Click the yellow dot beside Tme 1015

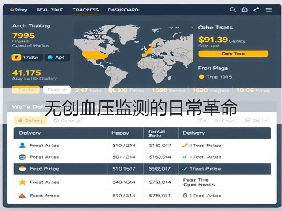pyautogui.click(x=201, y=77)
